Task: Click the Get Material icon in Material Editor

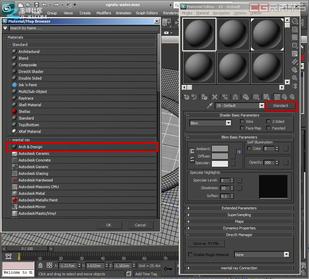Action: pyautogui.click(x=186, y=97)
